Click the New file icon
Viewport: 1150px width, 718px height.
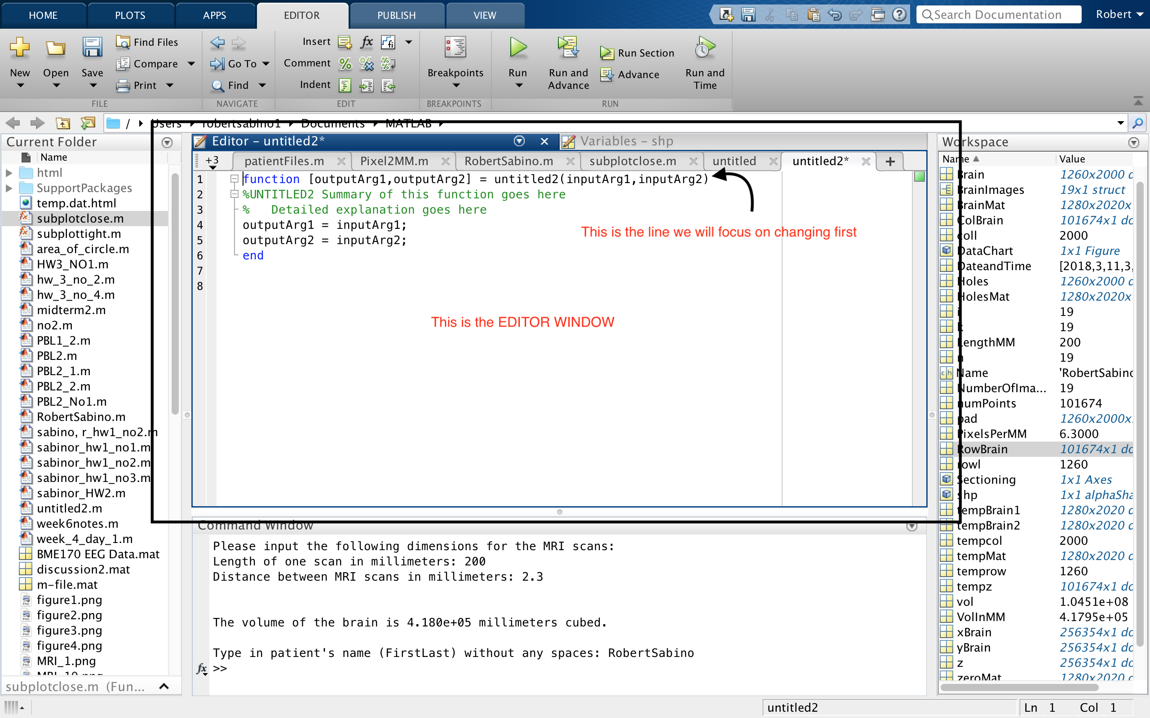(x=20, y=48)
